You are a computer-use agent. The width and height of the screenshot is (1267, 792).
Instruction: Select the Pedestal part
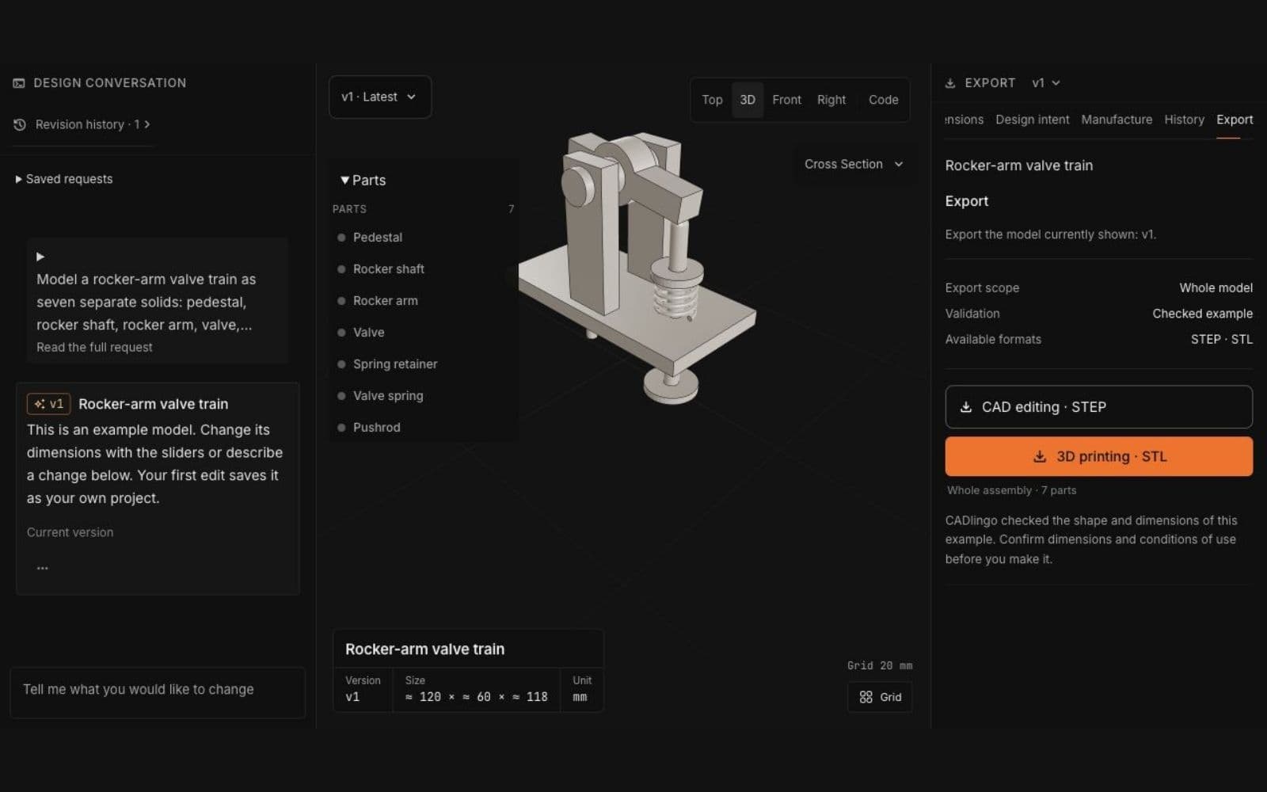(x=424, y=238)
